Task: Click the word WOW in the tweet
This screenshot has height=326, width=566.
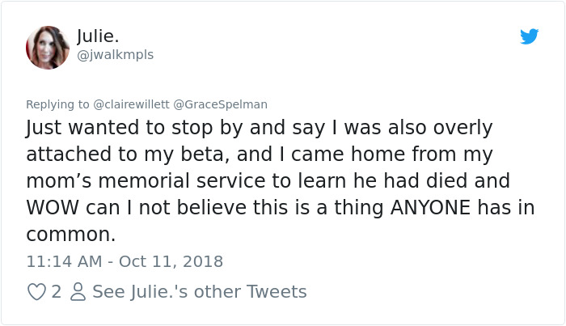Action: point(53,208)
